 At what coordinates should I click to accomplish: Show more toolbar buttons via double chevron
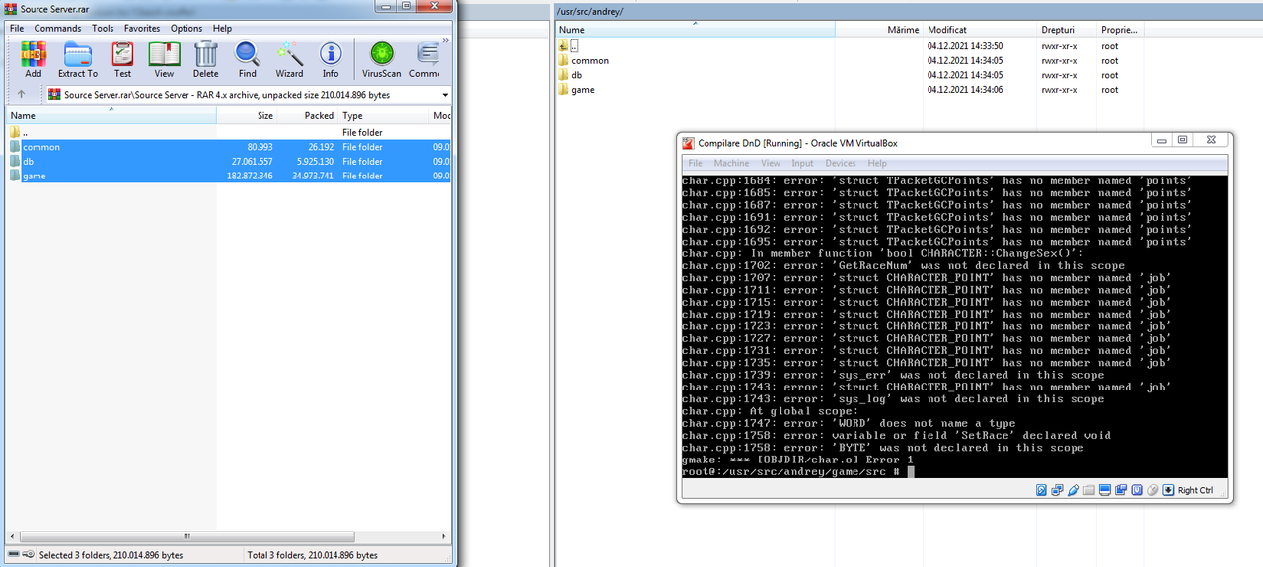coord(445,40)
